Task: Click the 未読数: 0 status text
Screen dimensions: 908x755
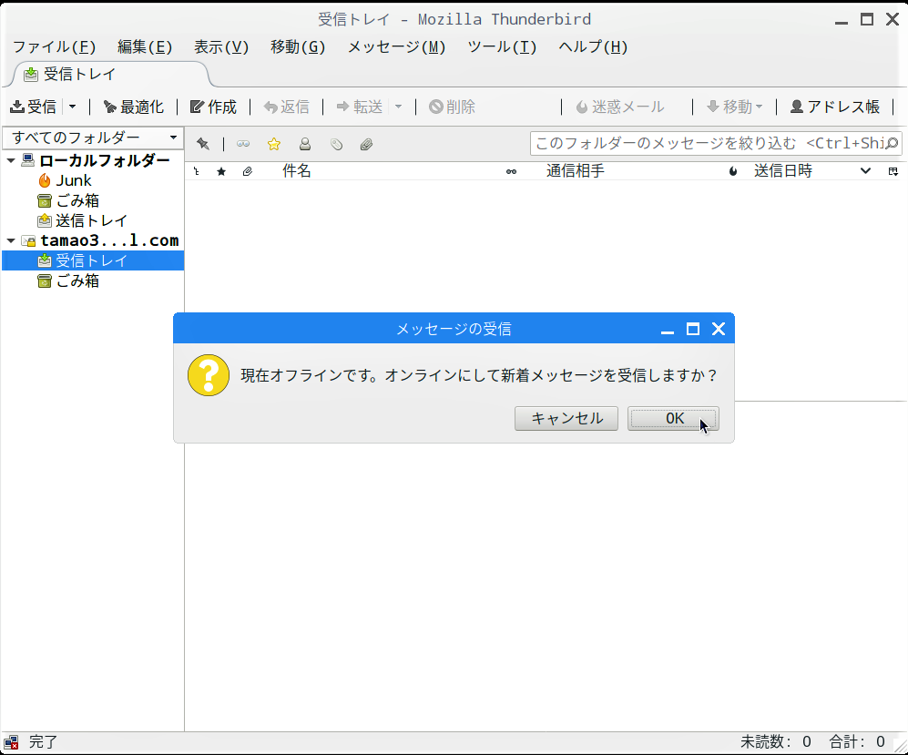Action: click(x=776, y=741)
